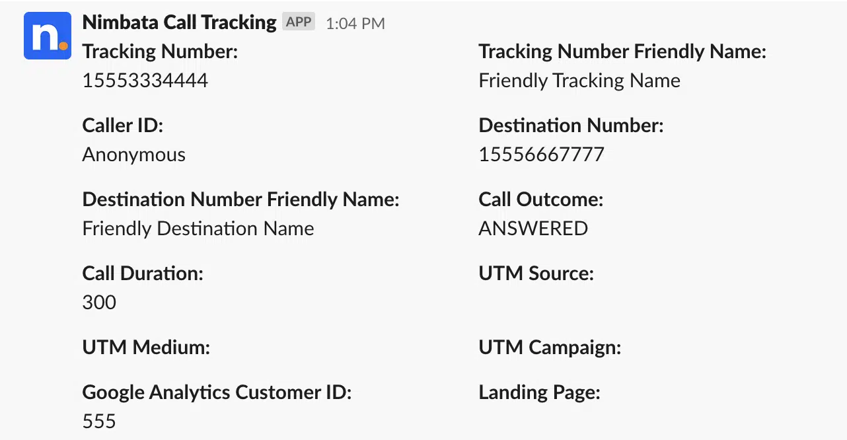
Task: Select the call duration value 300
Action: coord(99,303)
